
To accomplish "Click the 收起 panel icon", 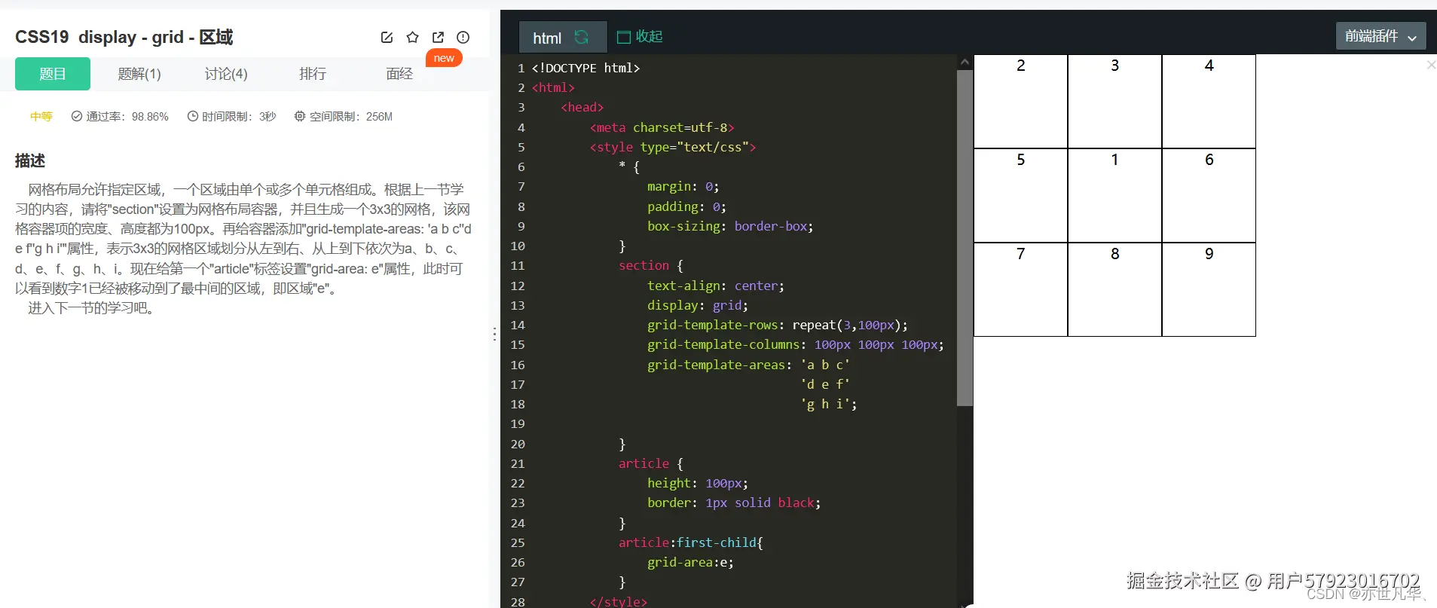I will tap(623, 37).
